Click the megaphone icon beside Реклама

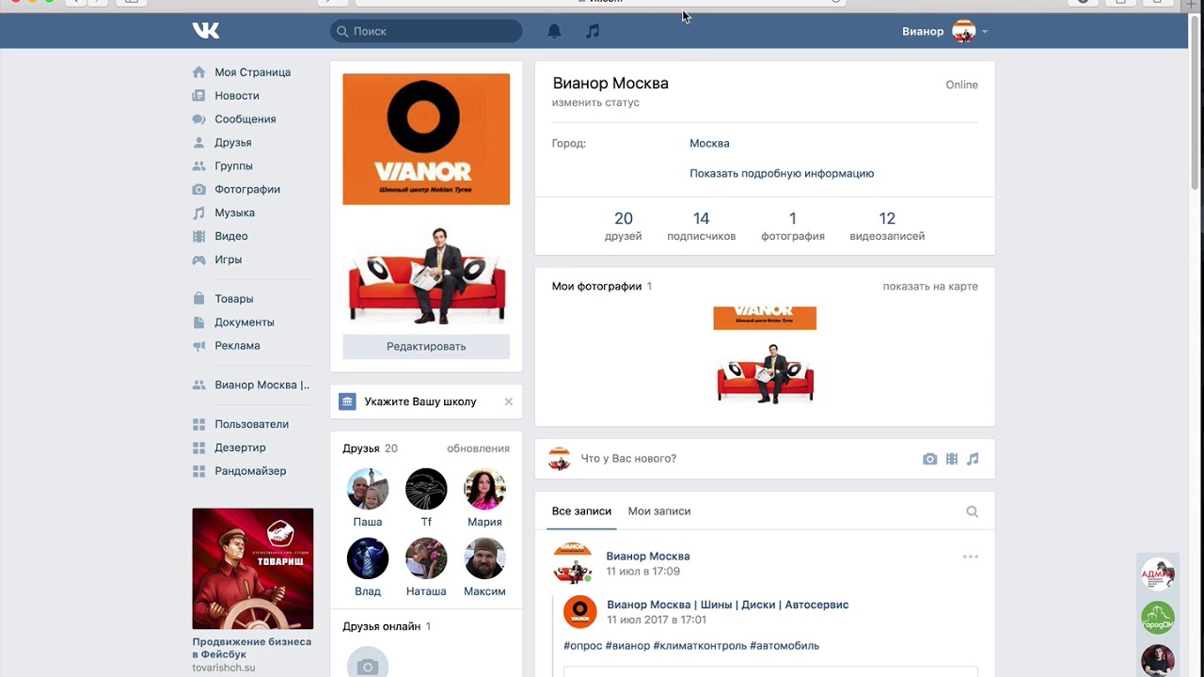198,346
